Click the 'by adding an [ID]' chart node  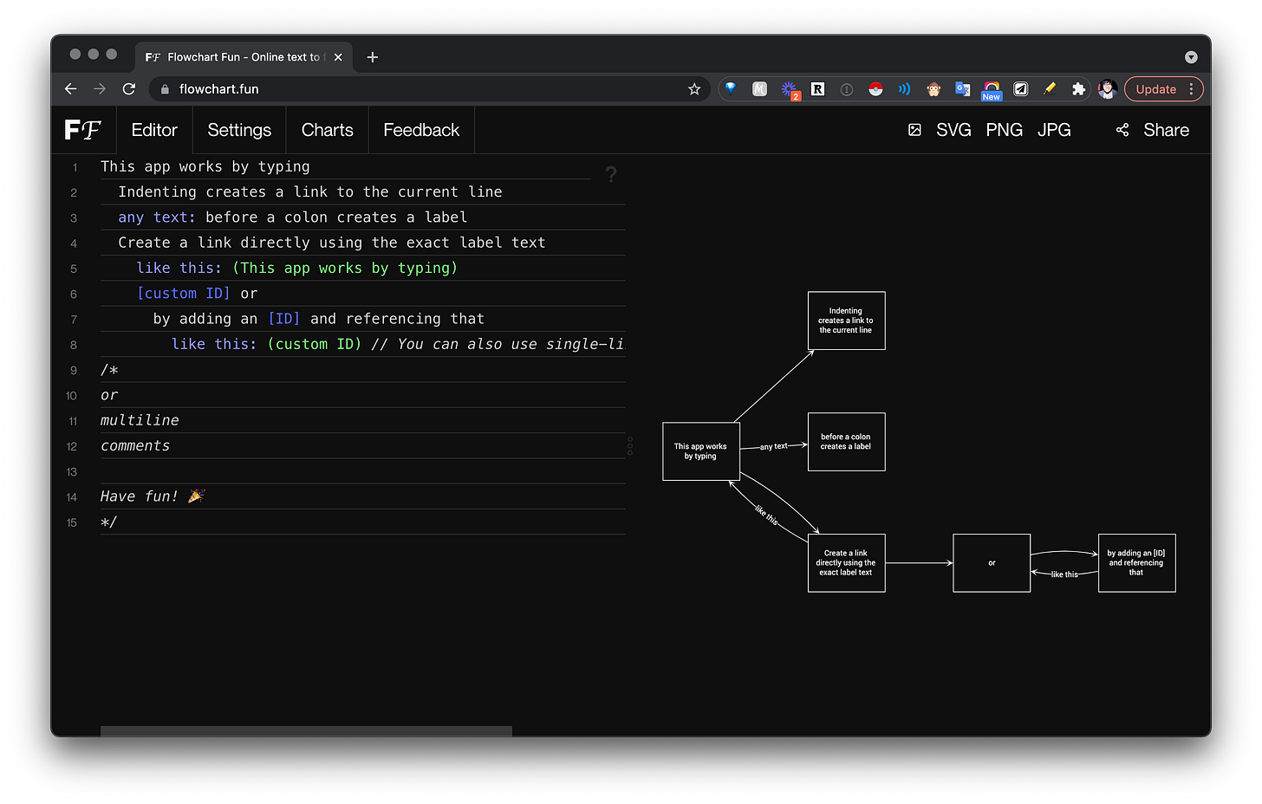(1136, 563)
